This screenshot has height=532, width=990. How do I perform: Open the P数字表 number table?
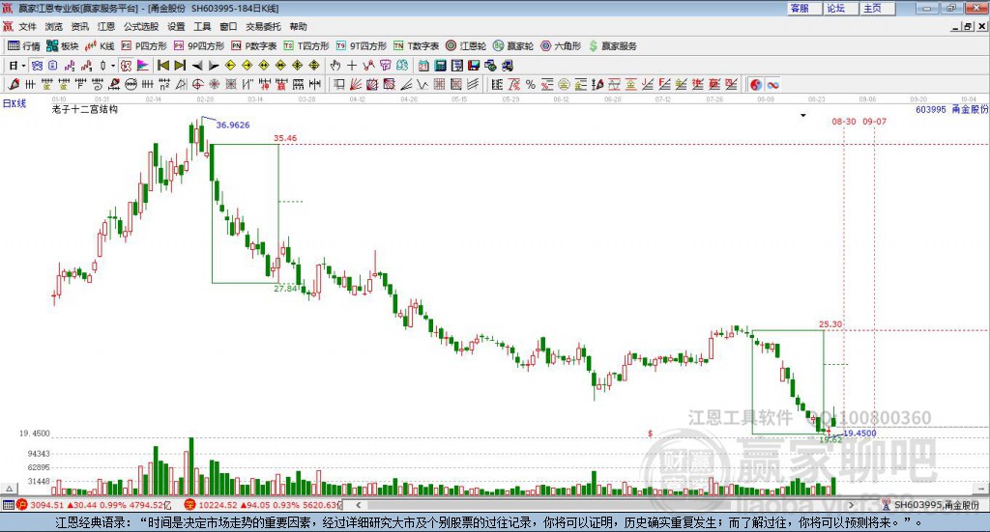[x=254, y=46]
